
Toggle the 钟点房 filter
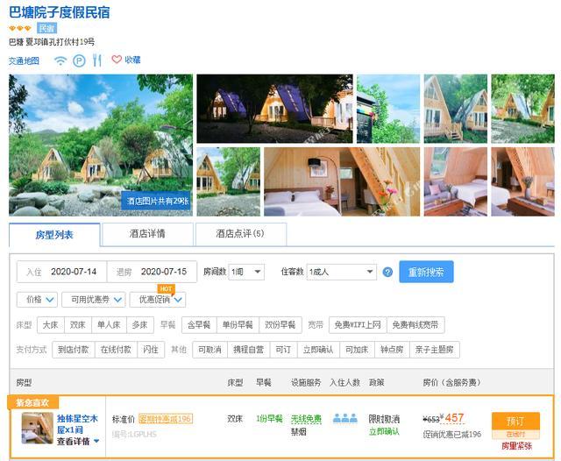click(392, 350)
